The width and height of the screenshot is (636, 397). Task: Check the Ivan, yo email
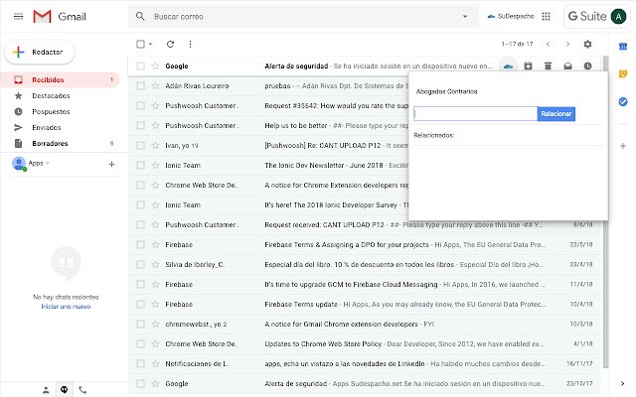(x=140, y=145)
